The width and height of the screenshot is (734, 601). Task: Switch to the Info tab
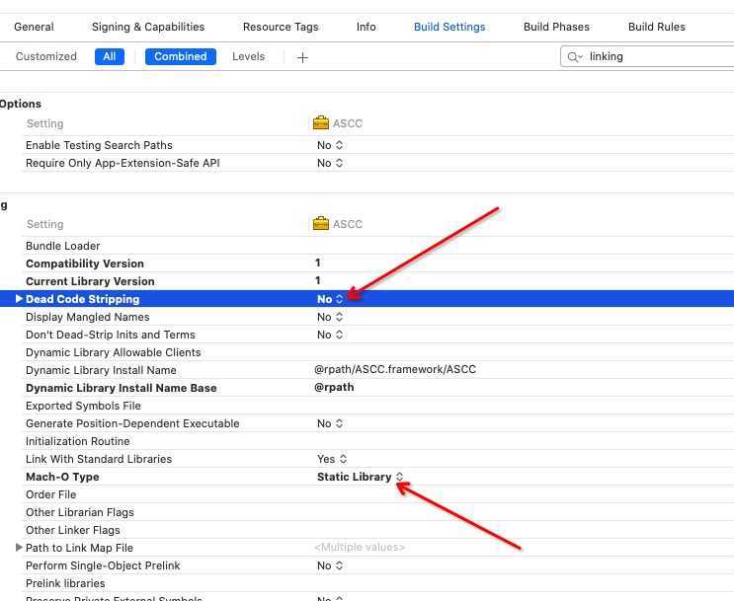(x=366, y=27)
